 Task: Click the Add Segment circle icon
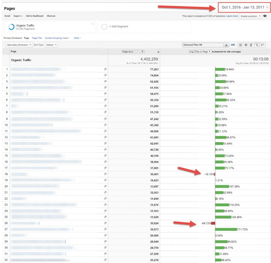[104, 27]
